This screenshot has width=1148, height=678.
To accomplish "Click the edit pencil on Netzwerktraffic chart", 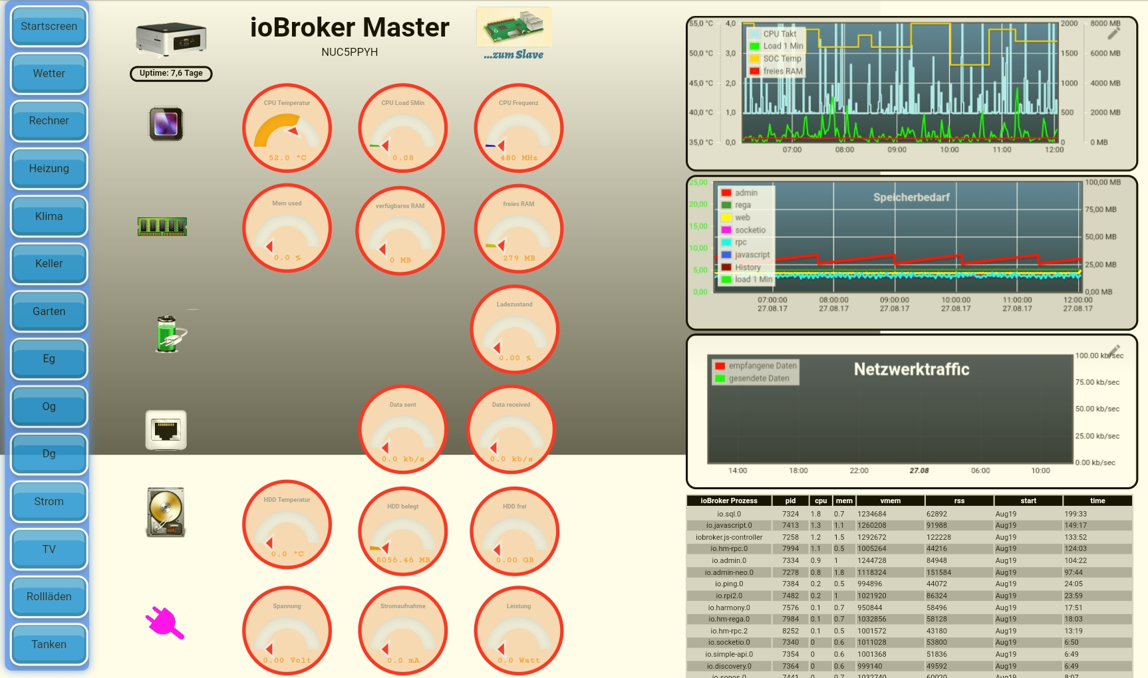I will (1114, 351).
